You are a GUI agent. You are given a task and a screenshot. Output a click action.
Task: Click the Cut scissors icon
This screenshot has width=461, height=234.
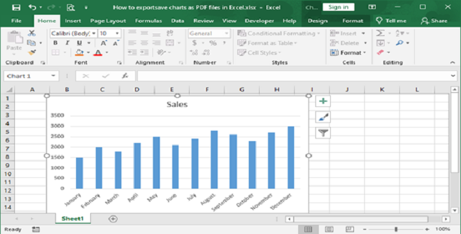pyautogui.click(x=32, y=34)
